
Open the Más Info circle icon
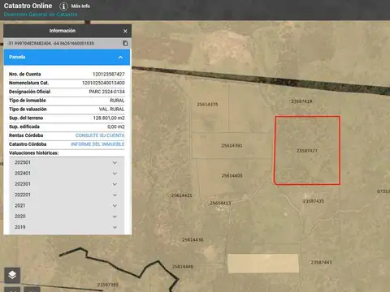coord(63,6)
